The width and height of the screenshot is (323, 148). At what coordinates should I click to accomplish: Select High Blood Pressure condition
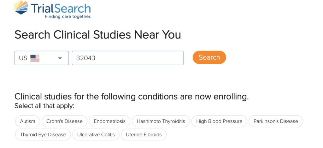(219, 121)
